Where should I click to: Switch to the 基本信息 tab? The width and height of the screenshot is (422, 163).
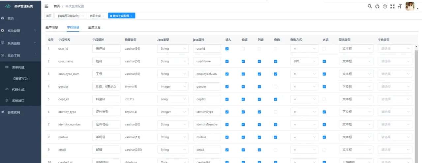click(52, 27)
